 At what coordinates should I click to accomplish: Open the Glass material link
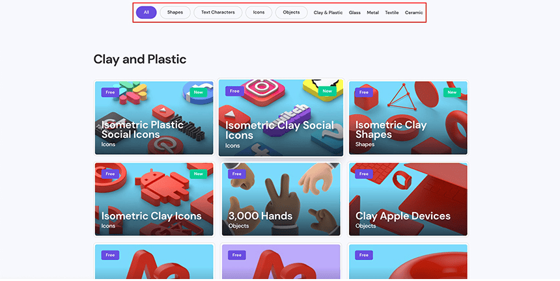pos(355,12)
